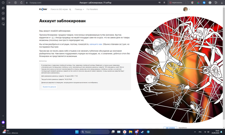Open the three-dot menu next to пересказать
The width and height of the screenshot is (225, 135).
(x=186, y=3)
